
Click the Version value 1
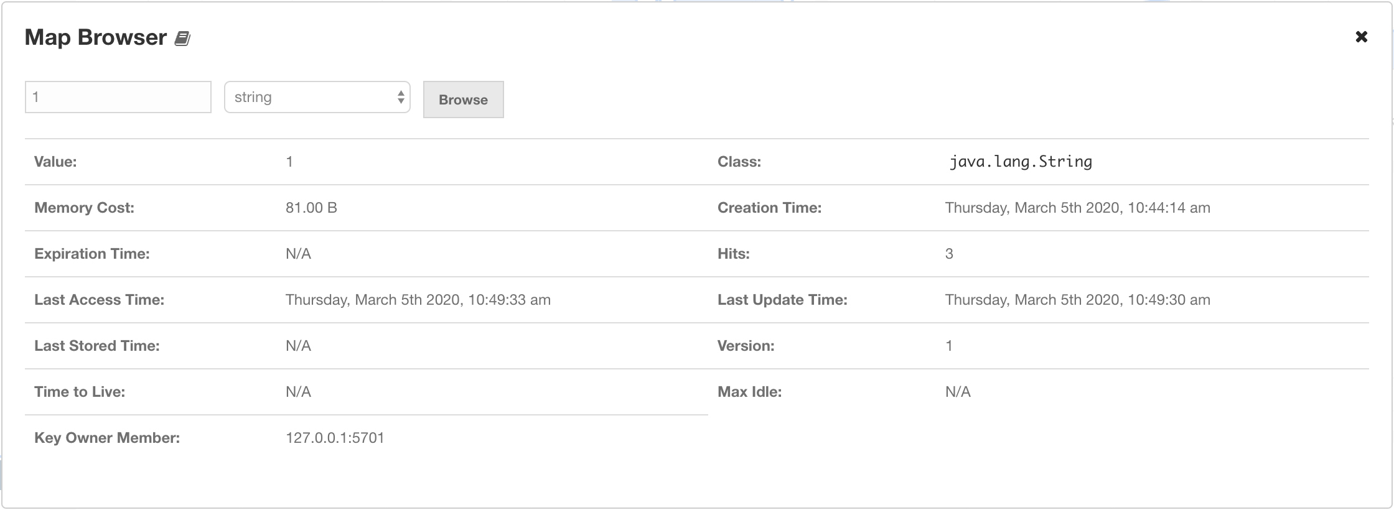coord(949,346)
